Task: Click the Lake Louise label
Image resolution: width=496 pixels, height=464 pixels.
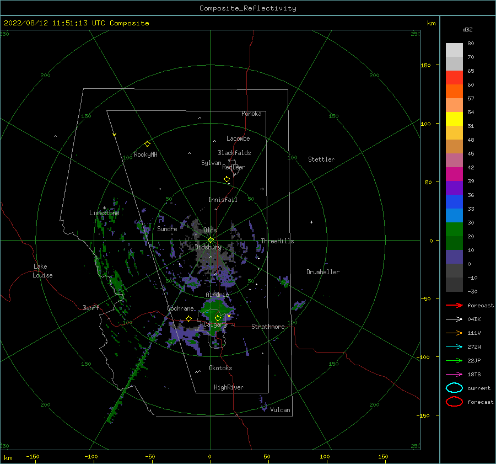Action: [42, 271]
